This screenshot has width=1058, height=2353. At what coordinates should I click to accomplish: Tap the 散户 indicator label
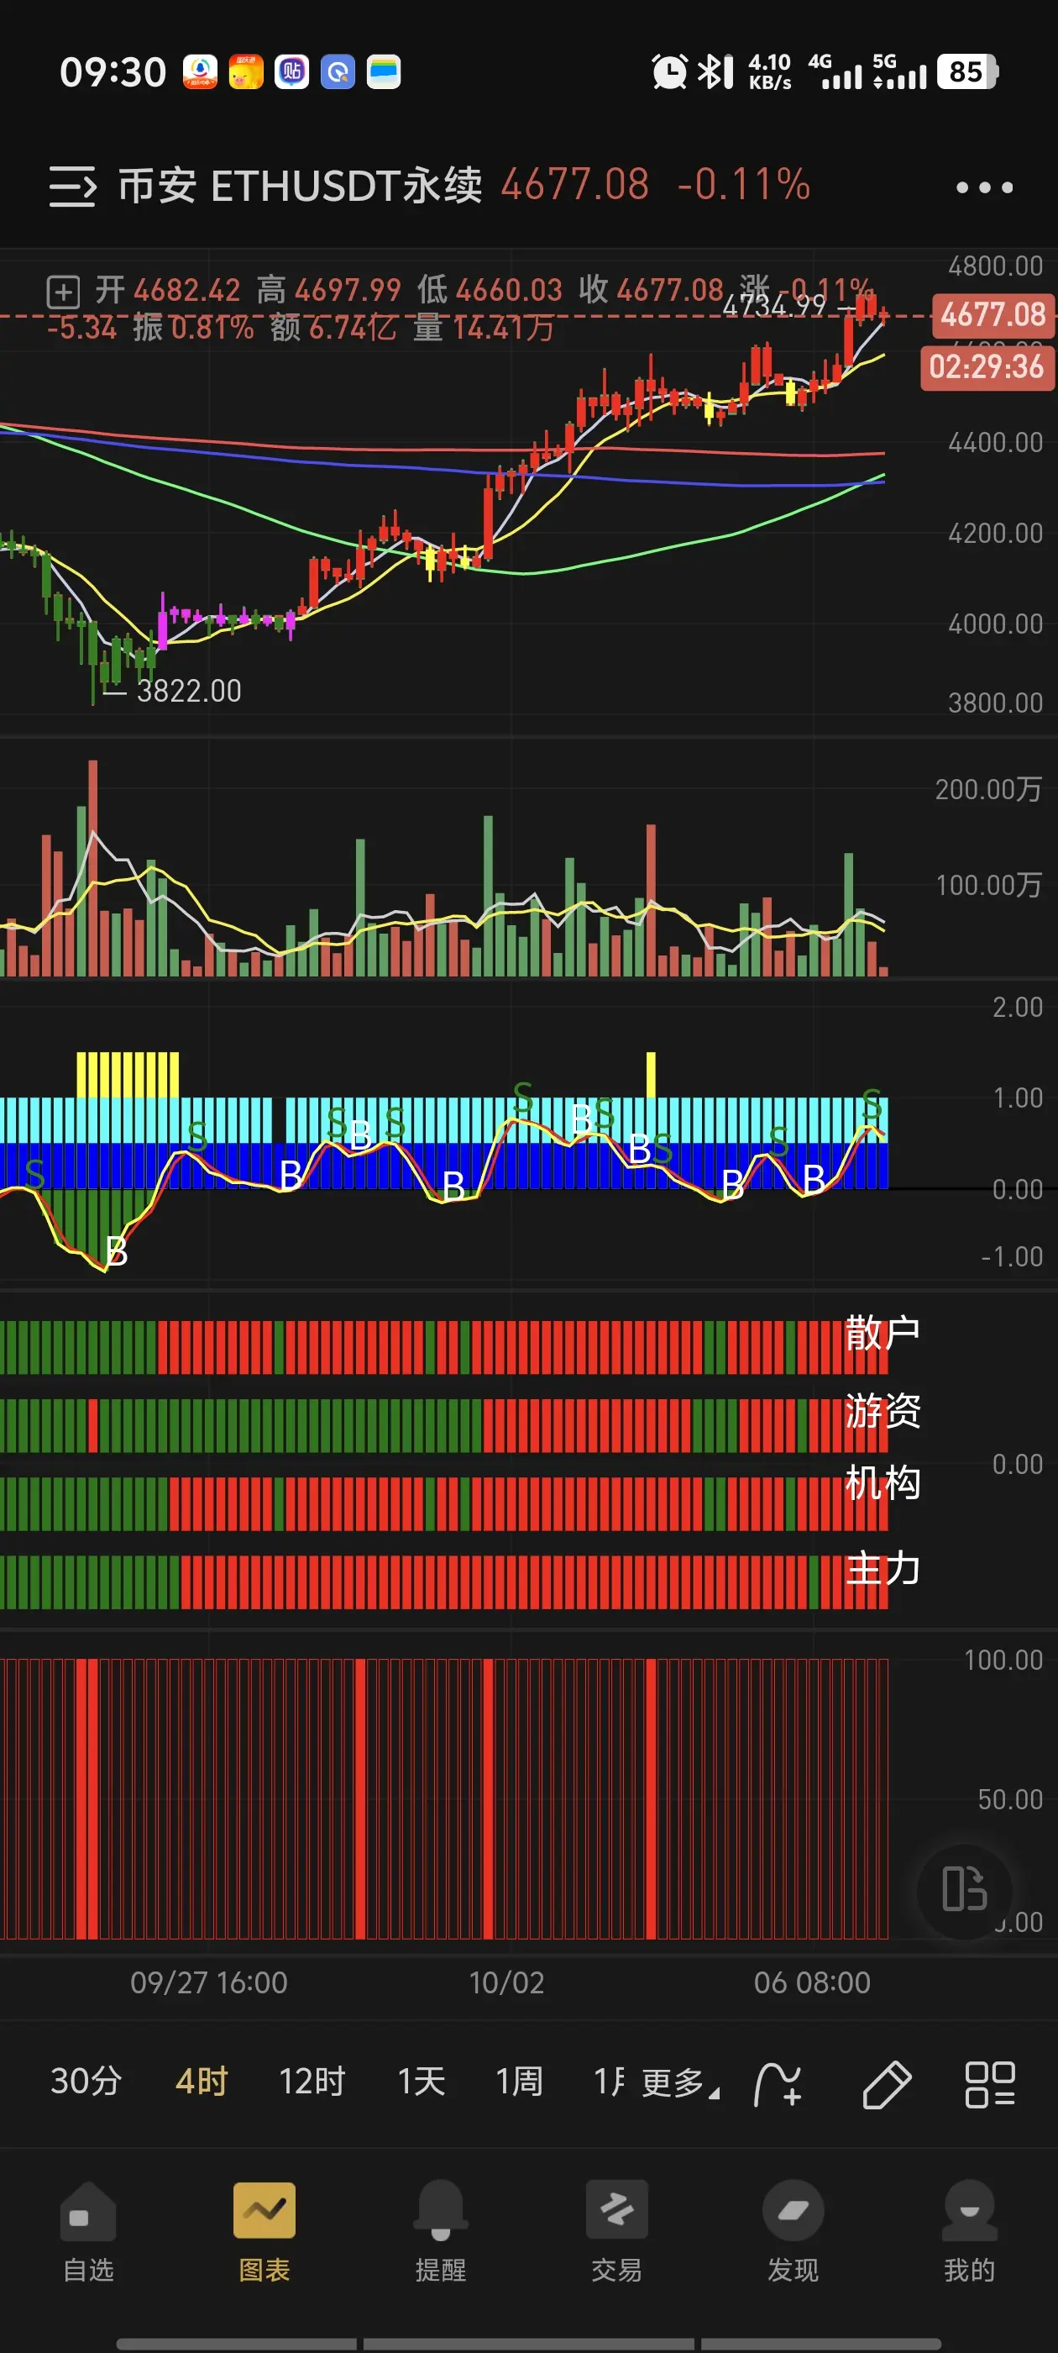(882, 1334)
